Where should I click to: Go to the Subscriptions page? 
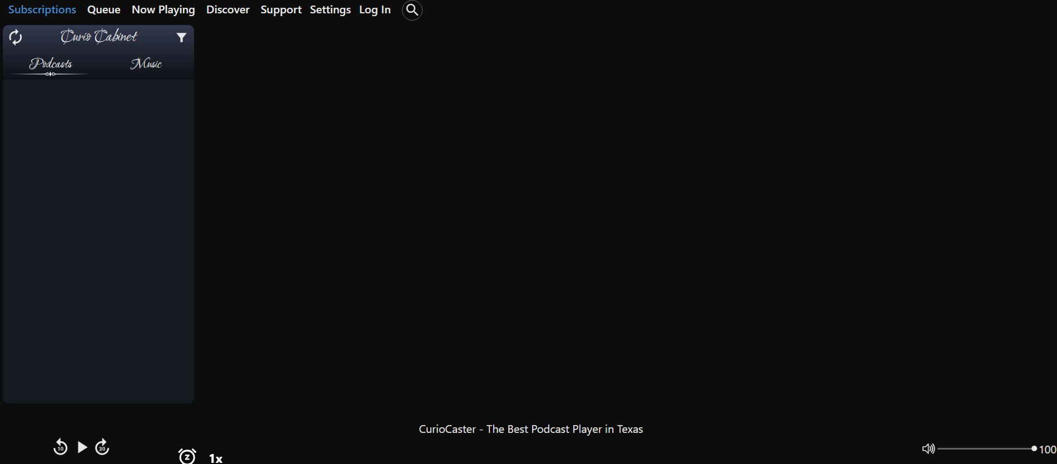click(x=42, y=10)
